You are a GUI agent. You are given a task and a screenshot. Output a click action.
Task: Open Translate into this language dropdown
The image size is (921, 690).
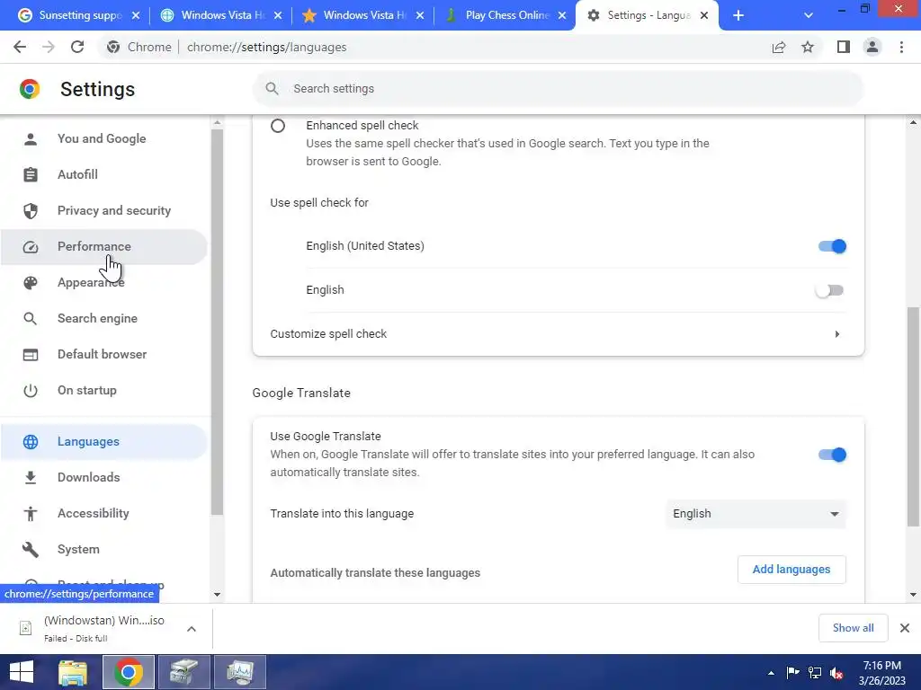(756, 514)
